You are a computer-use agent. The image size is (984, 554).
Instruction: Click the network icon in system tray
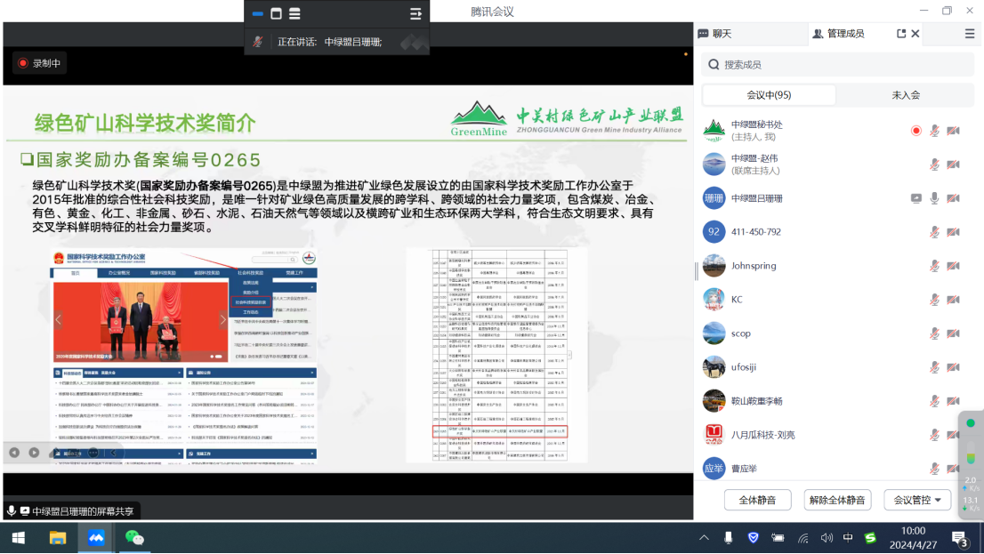[803, 538]
